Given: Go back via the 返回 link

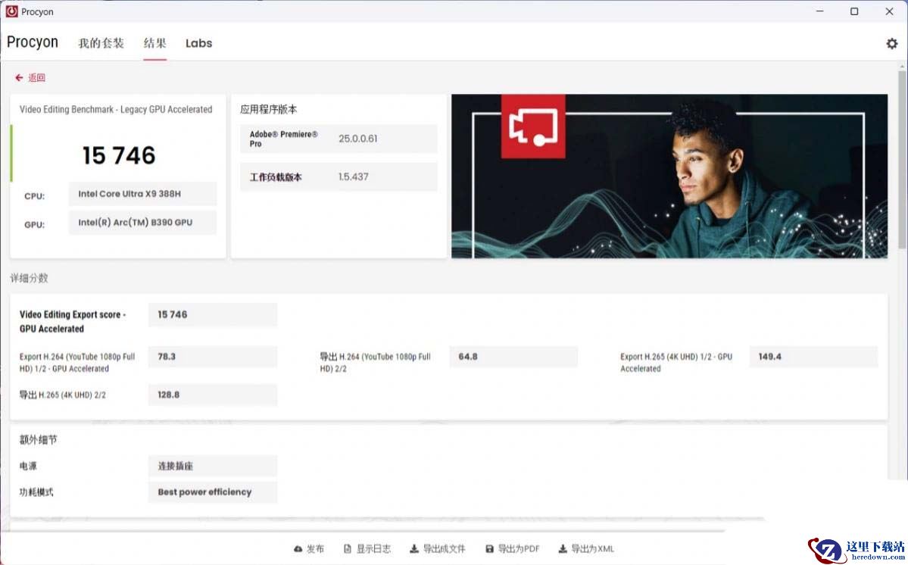Looking at the screenshot, I should pyautogui.click(x=36, y=78).
